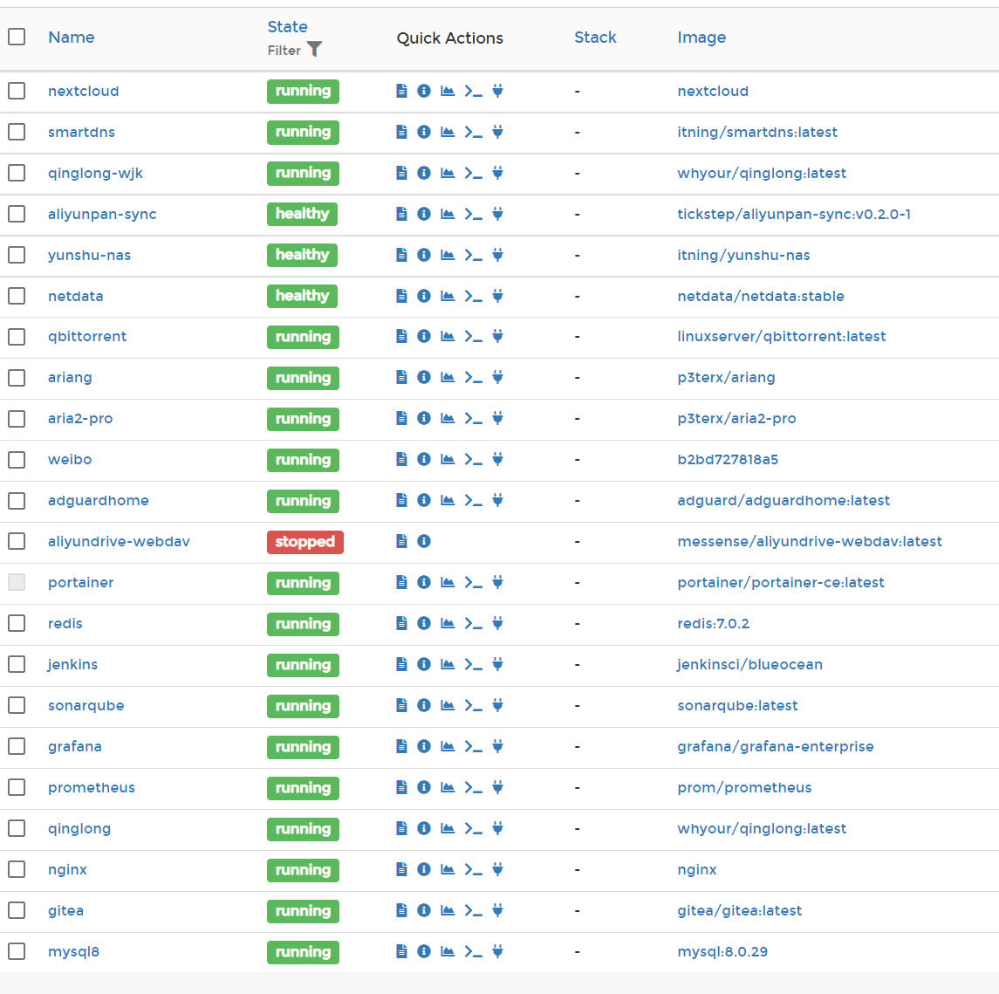Open logs icon for grafana container

[x=401, y=746]
